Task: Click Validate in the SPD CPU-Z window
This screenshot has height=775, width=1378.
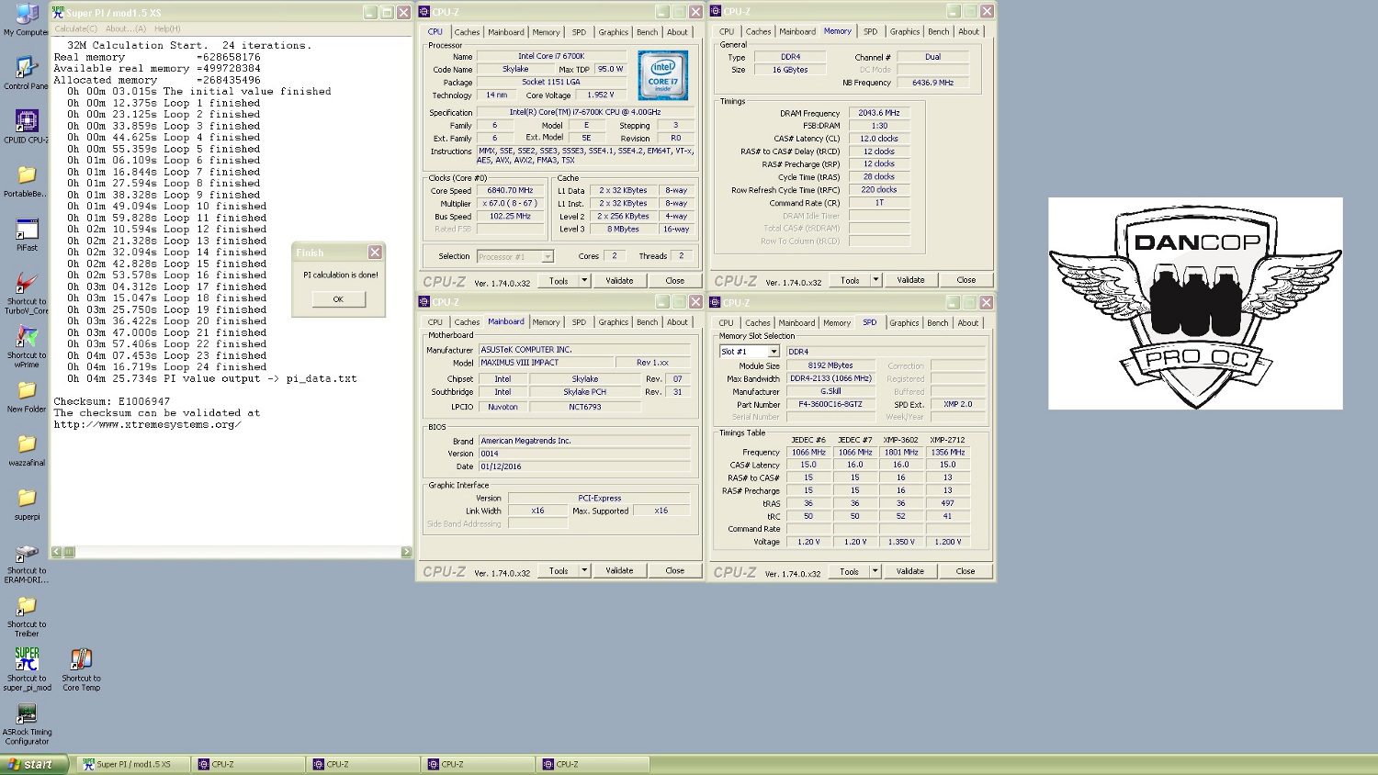Action: [x=910, y=571]
